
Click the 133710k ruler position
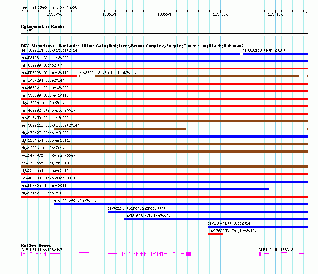(x=275, y=14)
